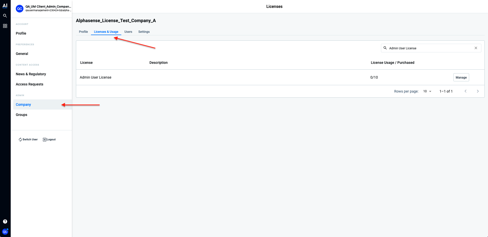Click the Alphasense_License_Test_Company_A title
This screenshot has width=488, height=237.
pos(116,21)
